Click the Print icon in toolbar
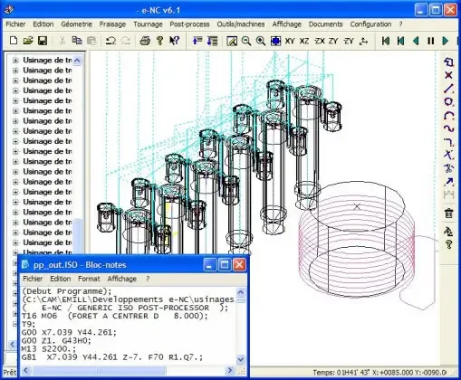 145,41
